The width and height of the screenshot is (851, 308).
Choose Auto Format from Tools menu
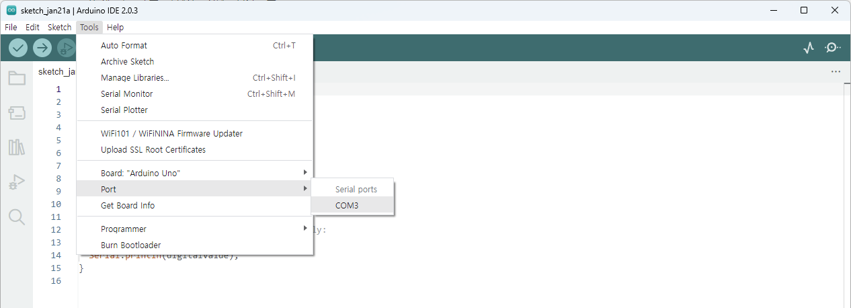[x=195, y=46]
